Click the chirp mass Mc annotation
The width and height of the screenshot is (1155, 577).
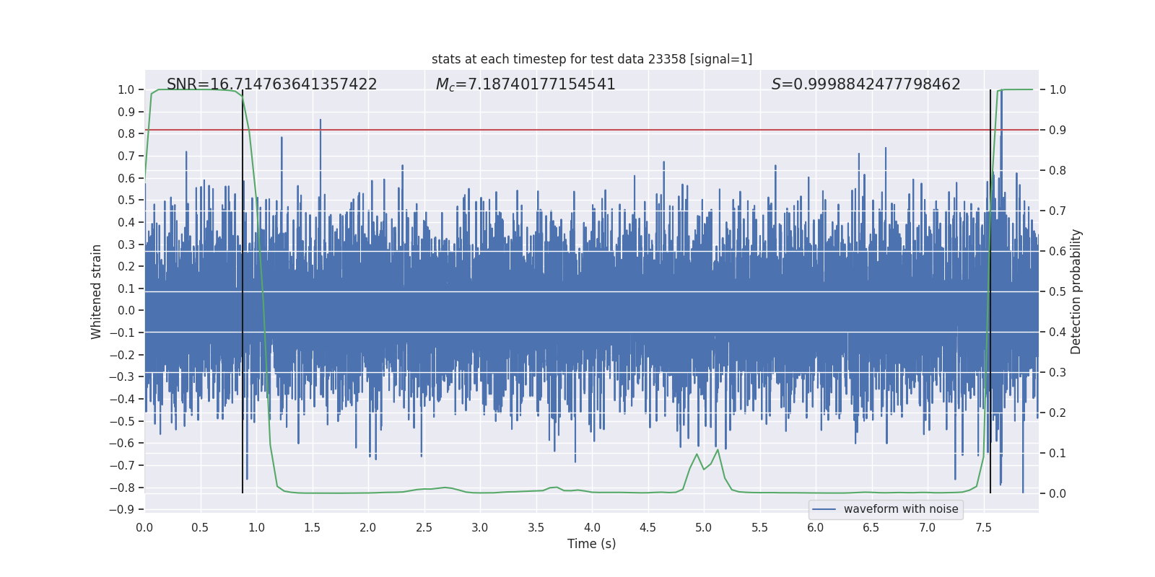(x=525, y=84)
